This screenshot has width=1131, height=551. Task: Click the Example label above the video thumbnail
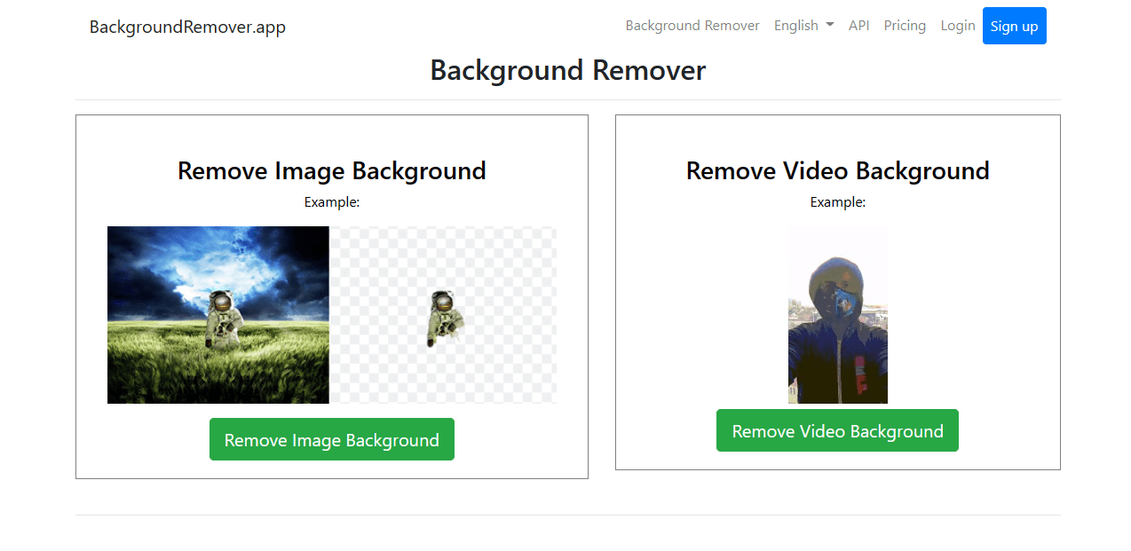point(837,201)
